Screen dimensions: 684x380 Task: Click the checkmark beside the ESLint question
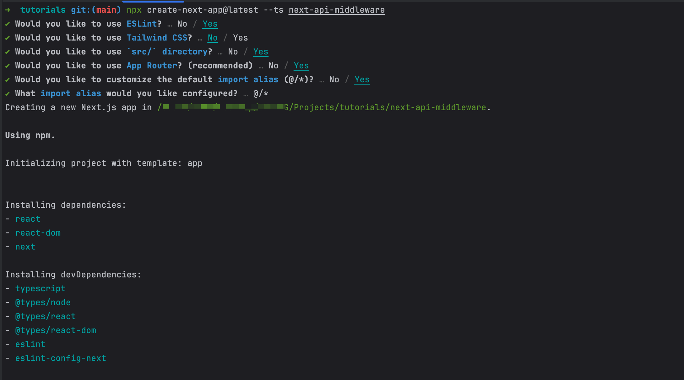click(x=8, y=24)
